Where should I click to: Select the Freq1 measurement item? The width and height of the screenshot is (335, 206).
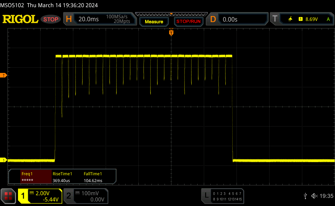[x=30, y=177]
